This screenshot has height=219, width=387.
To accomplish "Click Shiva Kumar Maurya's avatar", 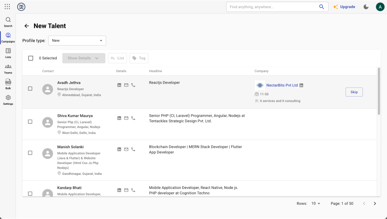I will (x=48, y=122).
